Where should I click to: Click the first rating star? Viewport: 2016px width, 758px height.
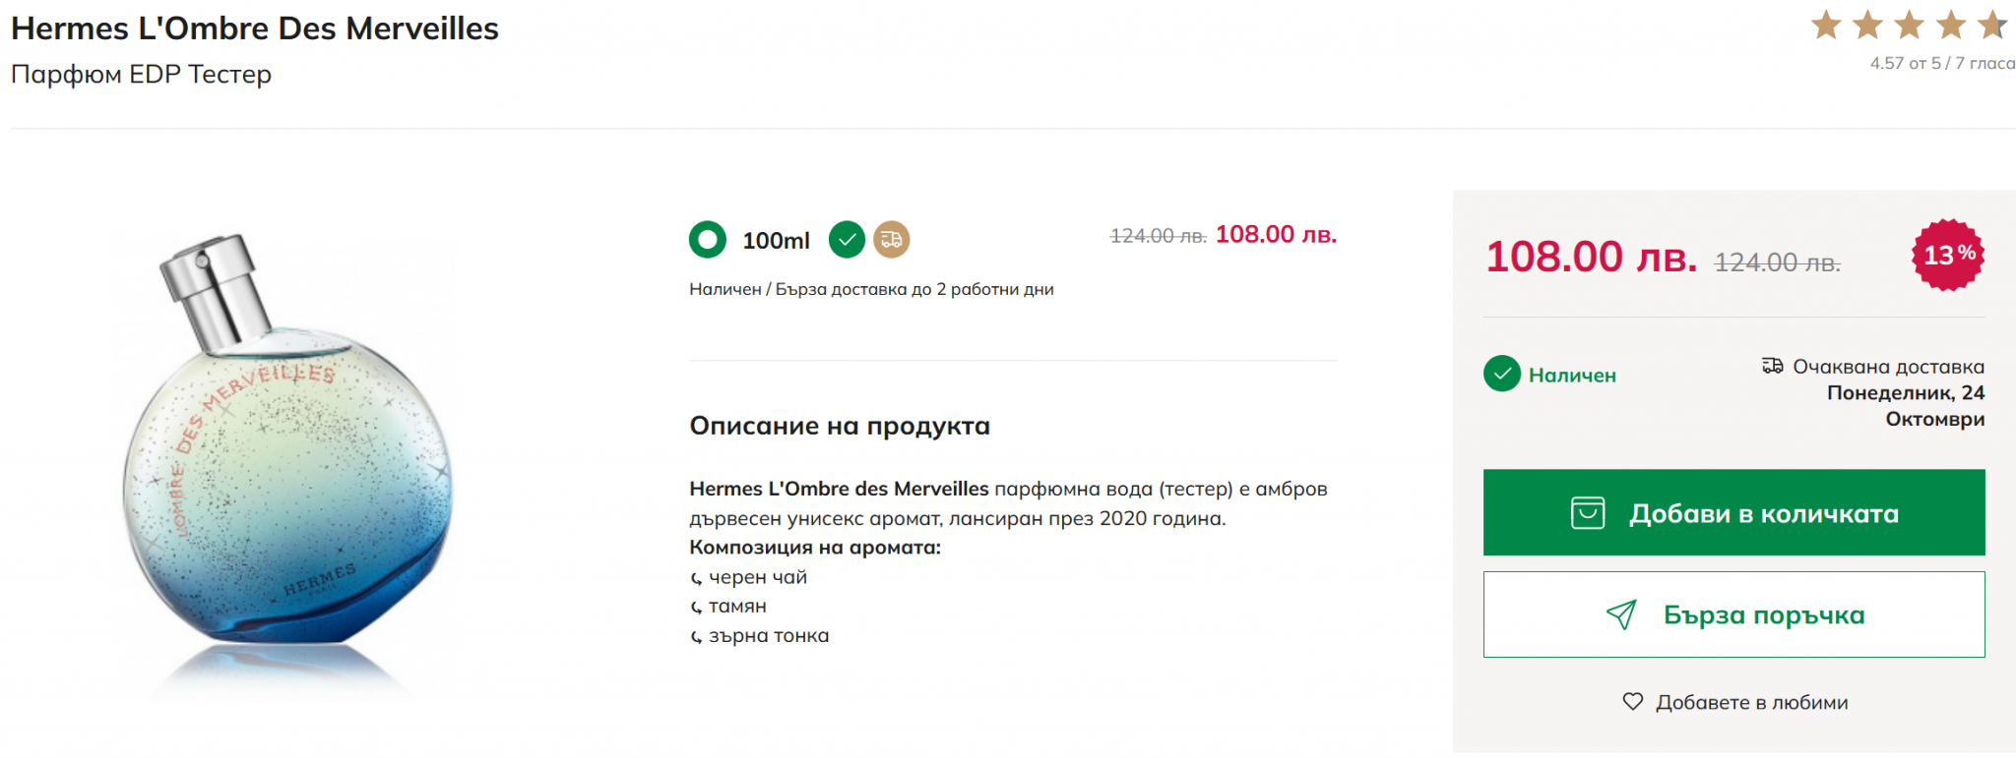pos(1826,26)
